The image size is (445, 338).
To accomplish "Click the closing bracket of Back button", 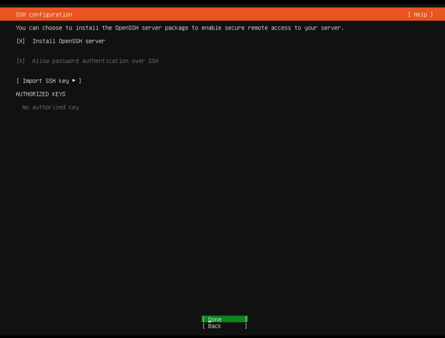I will click(x=246, y=326).
